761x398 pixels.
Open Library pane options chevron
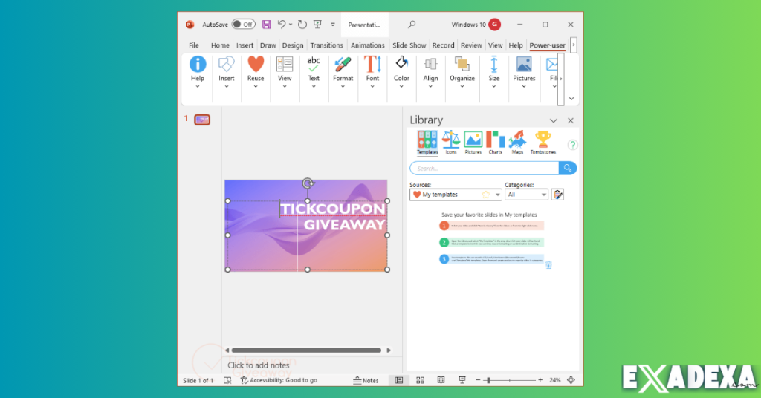553,120
